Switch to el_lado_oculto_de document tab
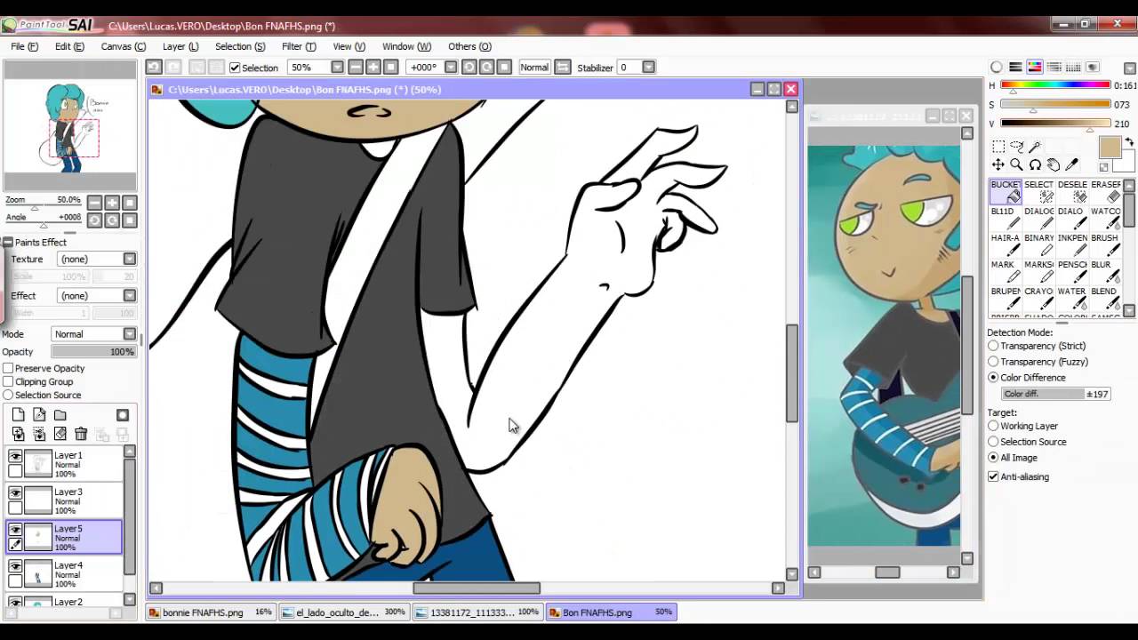 (343, 612)
